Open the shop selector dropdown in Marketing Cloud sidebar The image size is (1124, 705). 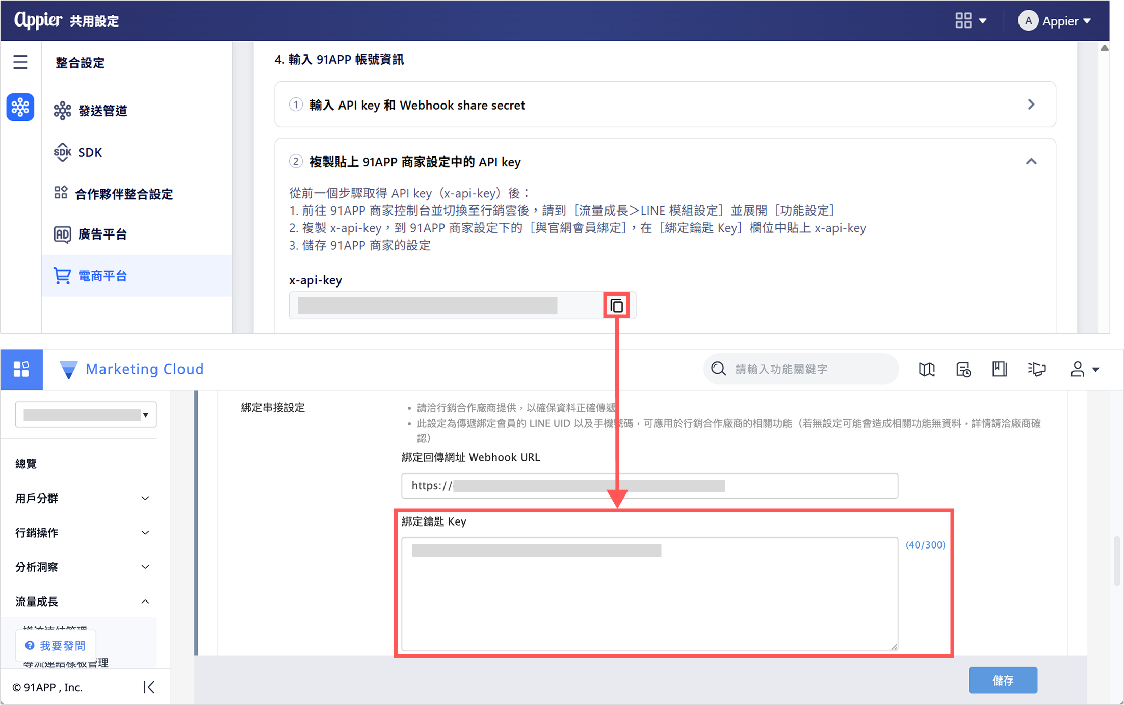(x=86, y=414)
